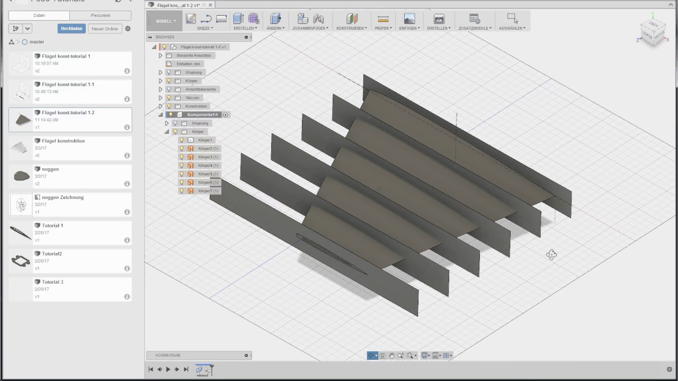Viewport: 678px width, 381px height.
Task: Toggle lightbulb visibility of Körper1
Action: coord(182,140)
